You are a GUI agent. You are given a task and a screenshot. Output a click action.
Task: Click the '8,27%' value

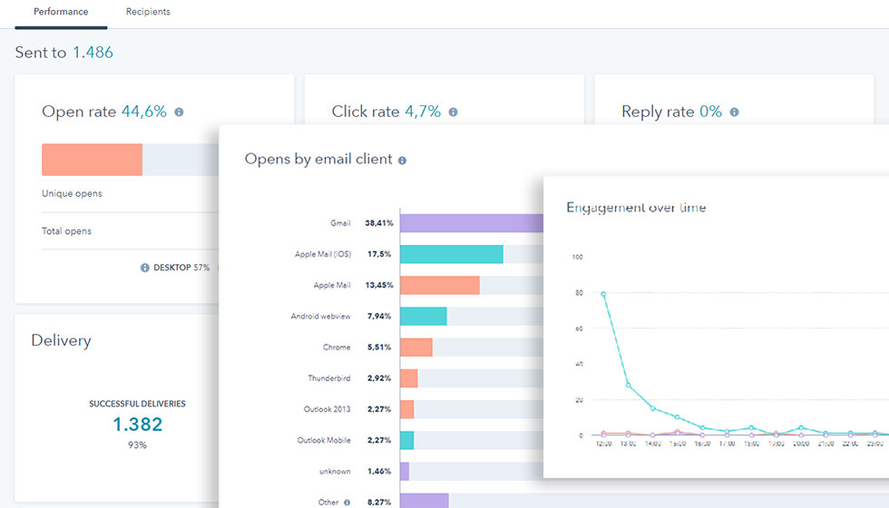379,503
